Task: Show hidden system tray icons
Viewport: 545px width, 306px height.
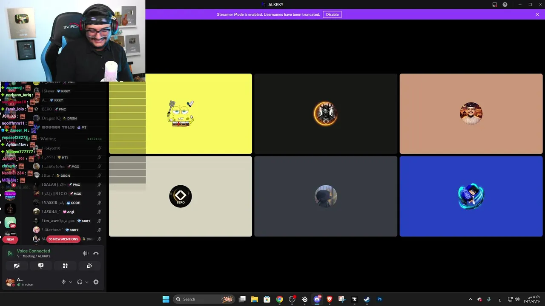Action: (x=470, y=299)
